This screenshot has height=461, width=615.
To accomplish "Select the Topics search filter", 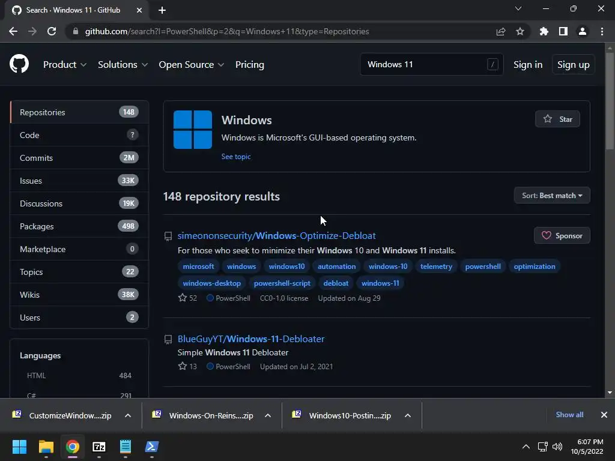I will point(79,272).
